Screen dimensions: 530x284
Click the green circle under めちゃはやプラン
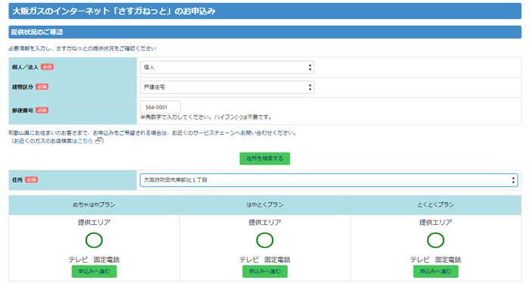94,240
